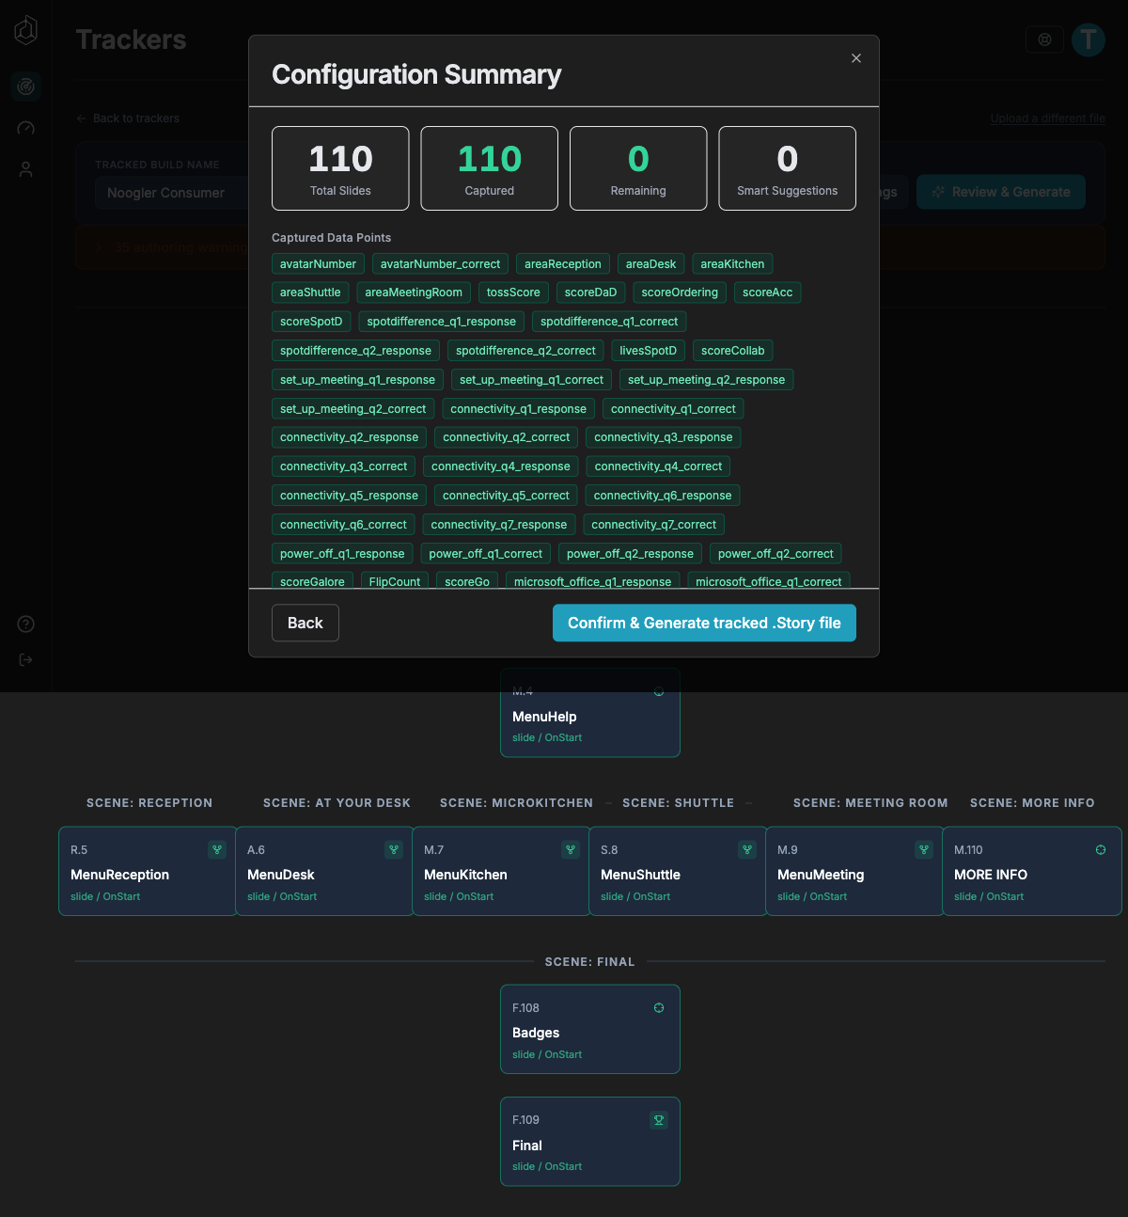Click the livesSpotD tag
1128x1217 pixels.
(648, 351)
